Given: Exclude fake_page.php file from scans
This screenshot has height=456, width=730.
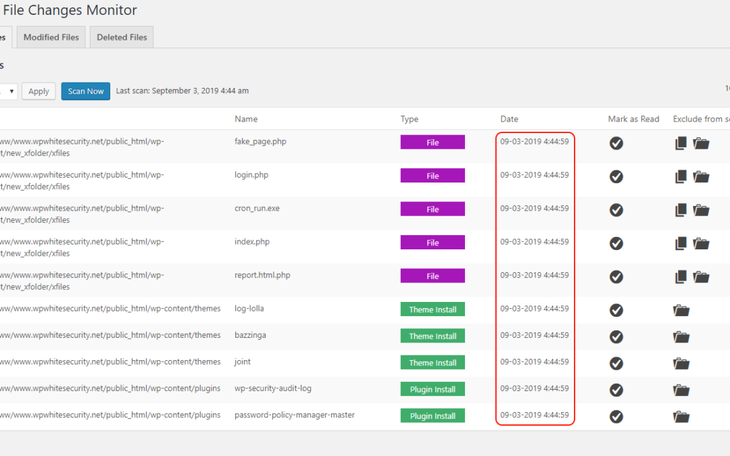Looking at the screenshot, I should coord(681,143).
